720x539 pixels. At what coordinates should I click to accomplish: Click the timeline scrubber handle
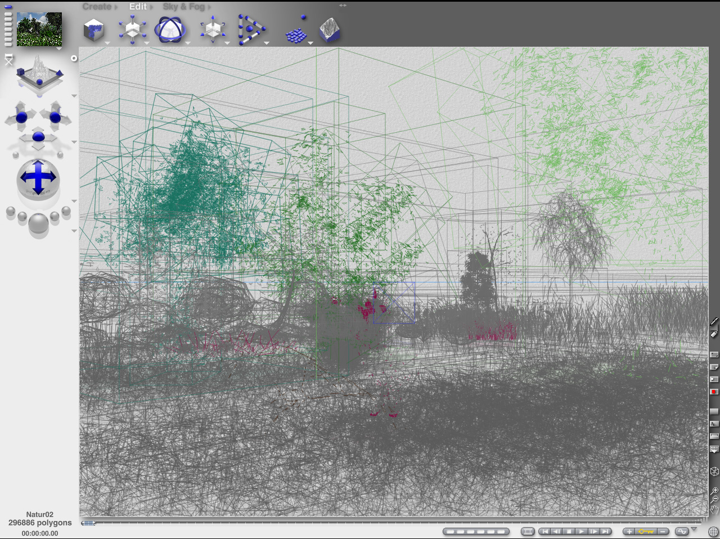[88, 523]
